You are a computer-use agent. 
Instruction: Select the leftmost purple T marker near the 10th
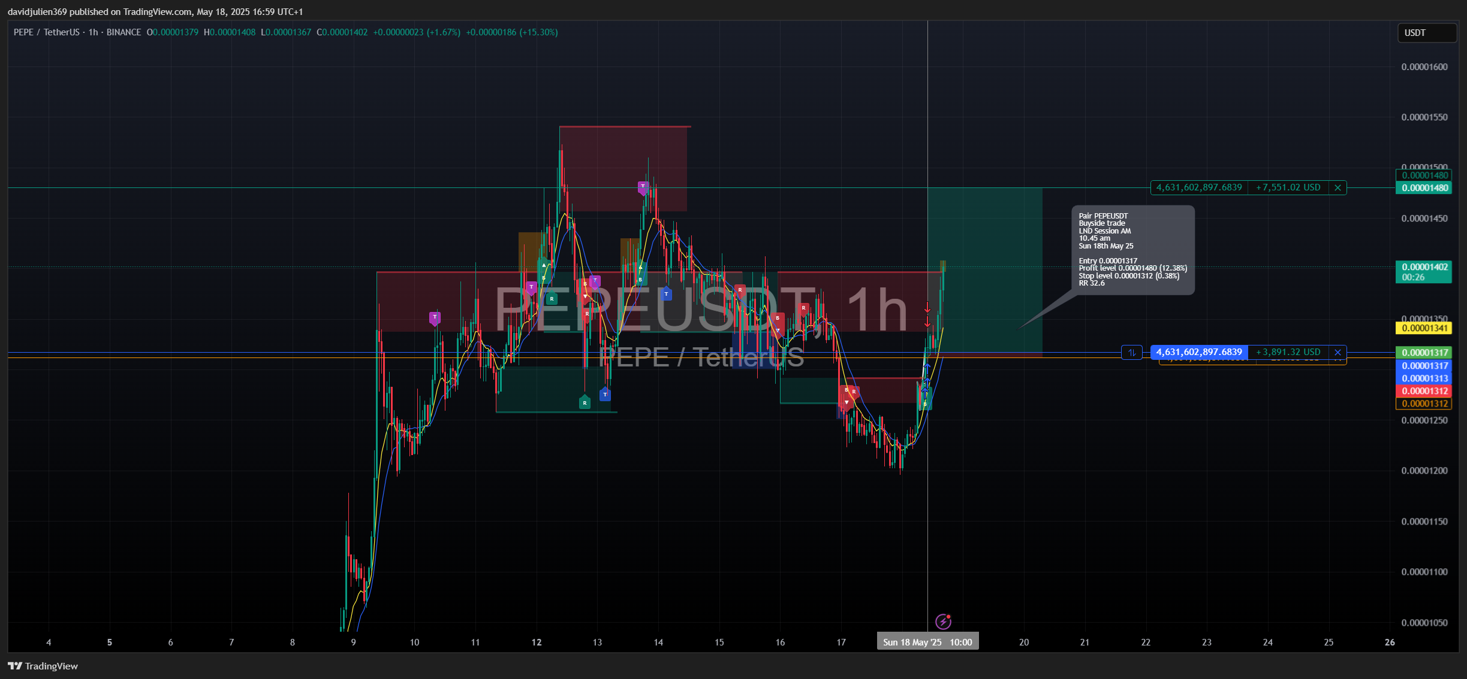point(435,318)
